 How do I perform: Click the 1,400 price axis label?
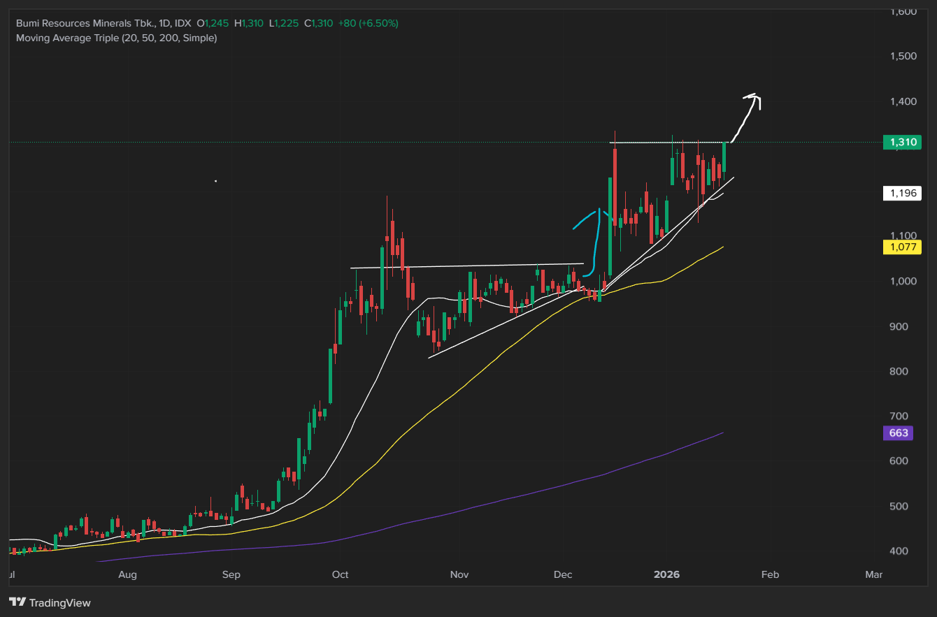[903, 101]
